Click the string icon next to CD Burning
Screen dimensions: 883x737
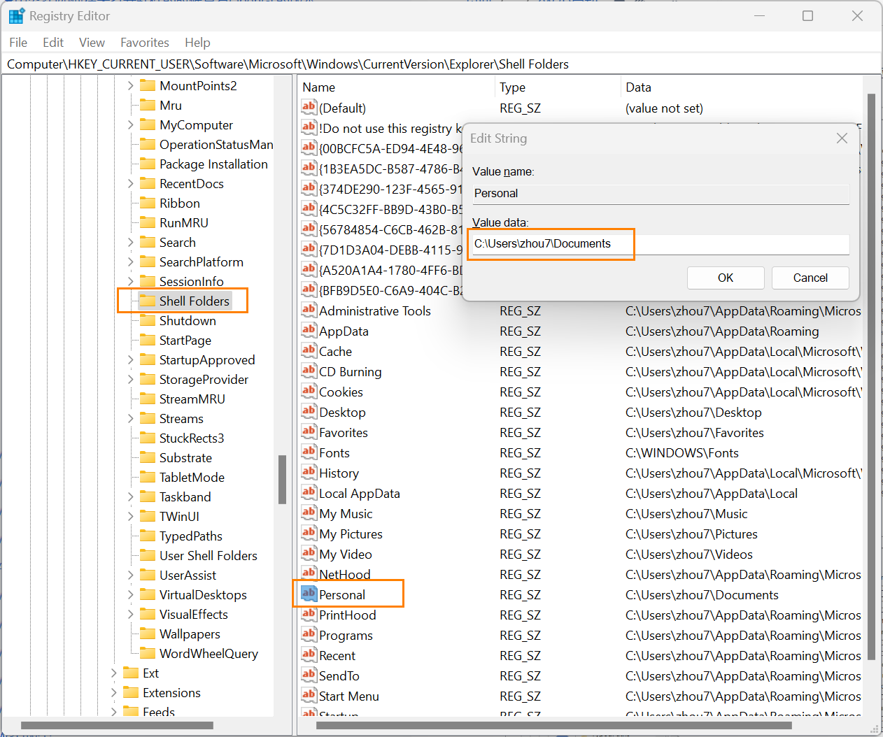tap(309, 371)
